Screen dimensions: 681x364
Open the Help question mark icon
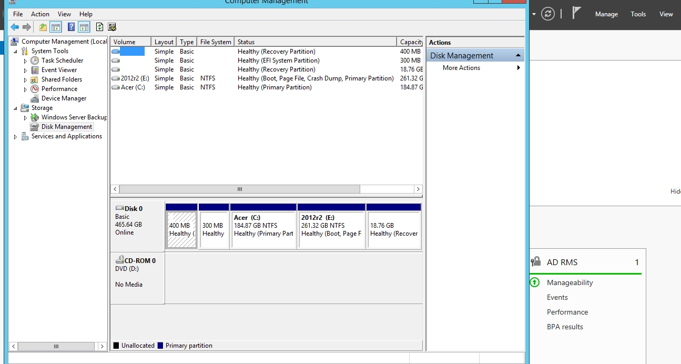point(71,27)
